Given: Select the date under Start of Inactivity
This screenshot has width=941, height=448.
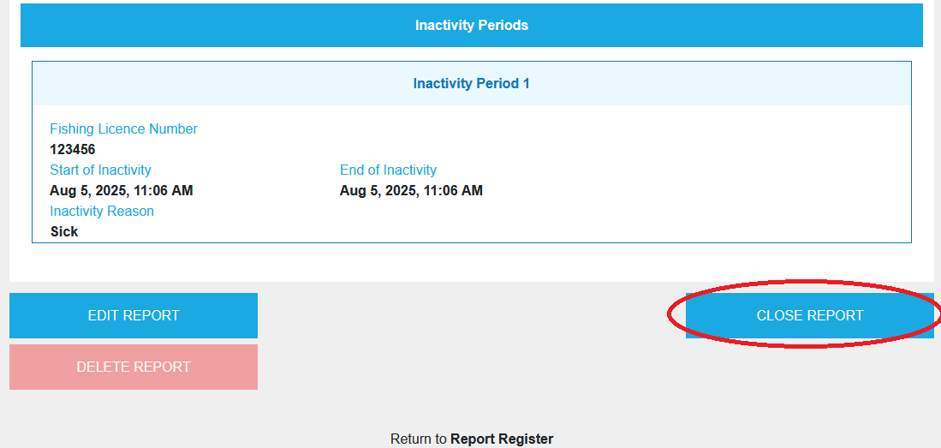Looking at the screenshot, I should [x=121, y=190].
